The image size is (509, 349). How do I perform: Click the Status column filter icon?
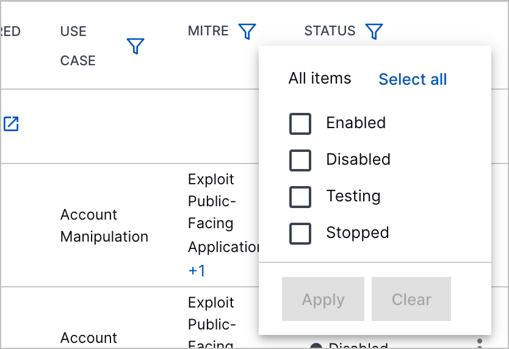[374, 31]
